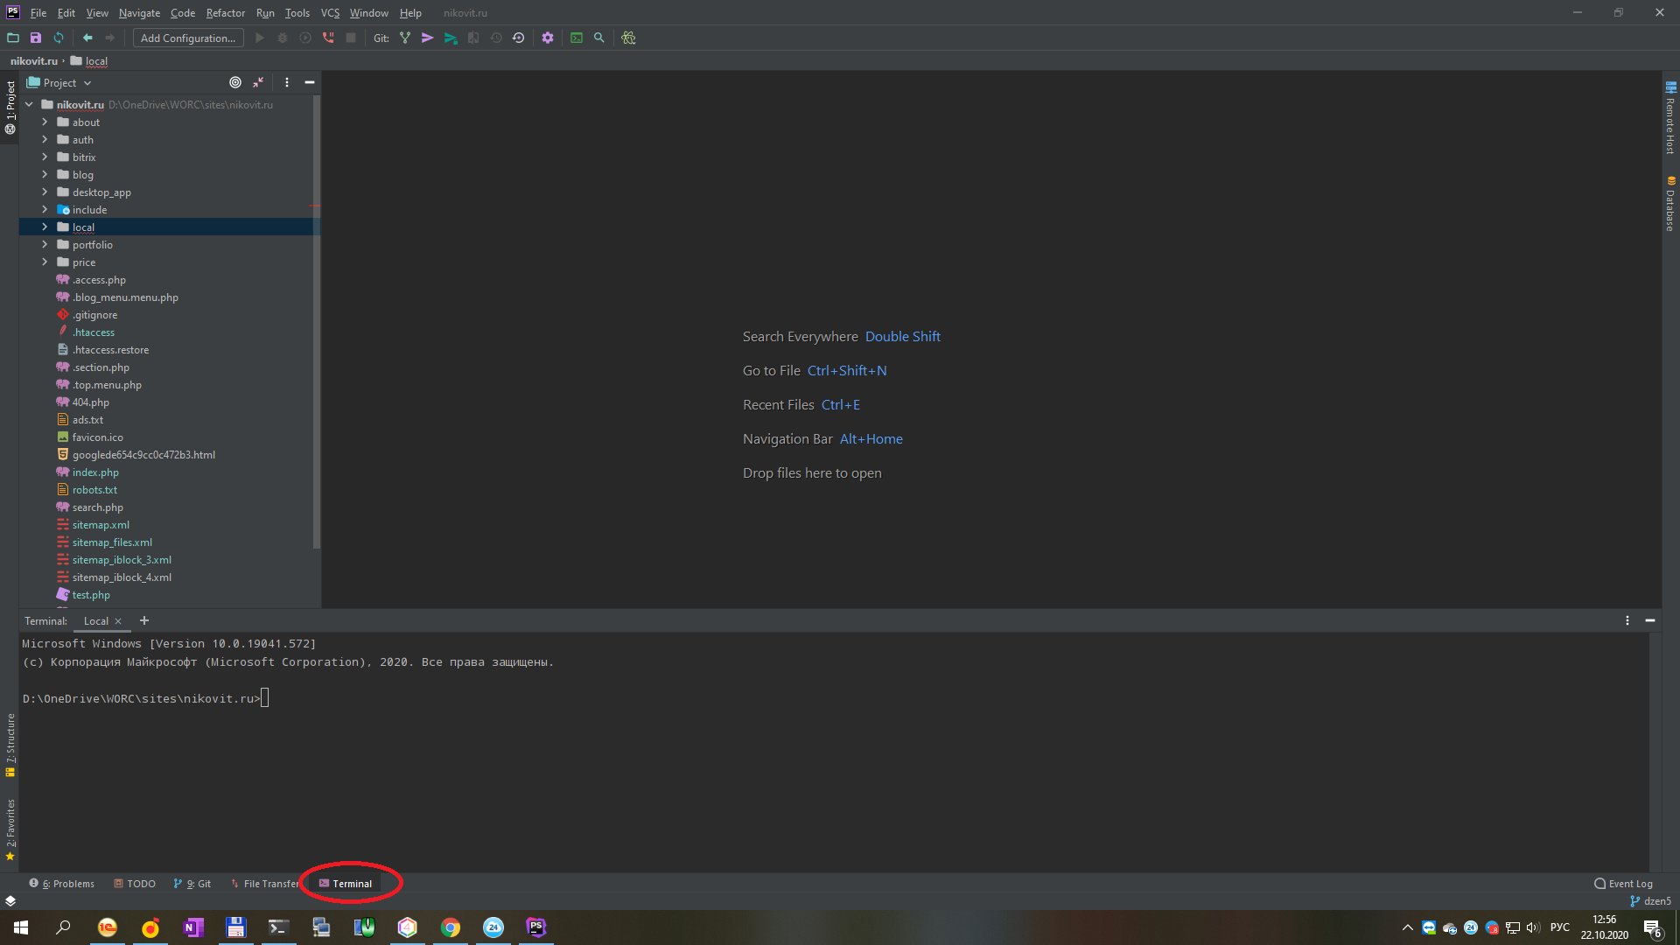The height and width of the screenshot is (945, 1680).
Task: Click the Git rollback icon
Action: pyautogui.click(x=519, y=38)
